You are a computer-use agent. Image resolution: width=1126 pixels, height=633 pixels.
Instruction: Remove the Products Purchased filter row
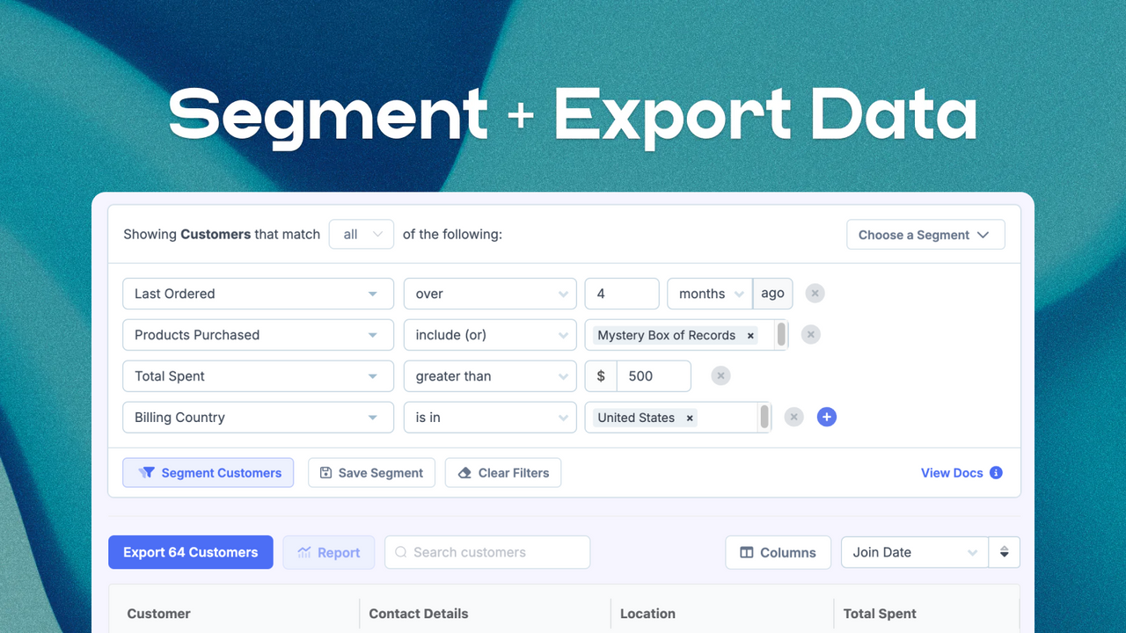pos(810,334)
